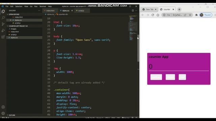Open a new browser tab with plus button
216x121 pixels.
pos(179,9)
